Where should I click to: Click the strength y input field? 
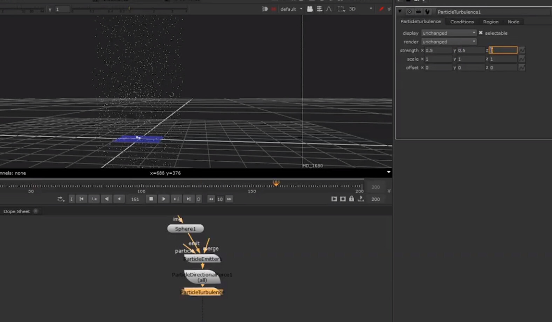click(x=471, y=50)
